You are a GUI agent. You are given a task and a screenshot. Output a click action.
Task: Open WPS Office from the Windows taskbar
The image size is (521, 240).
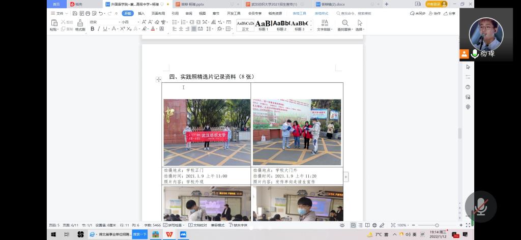[169, 234]
